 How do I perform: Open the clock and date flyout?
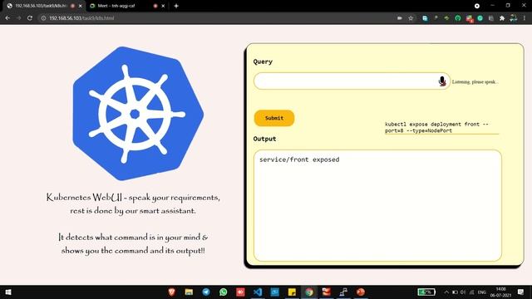coord(500,292)
